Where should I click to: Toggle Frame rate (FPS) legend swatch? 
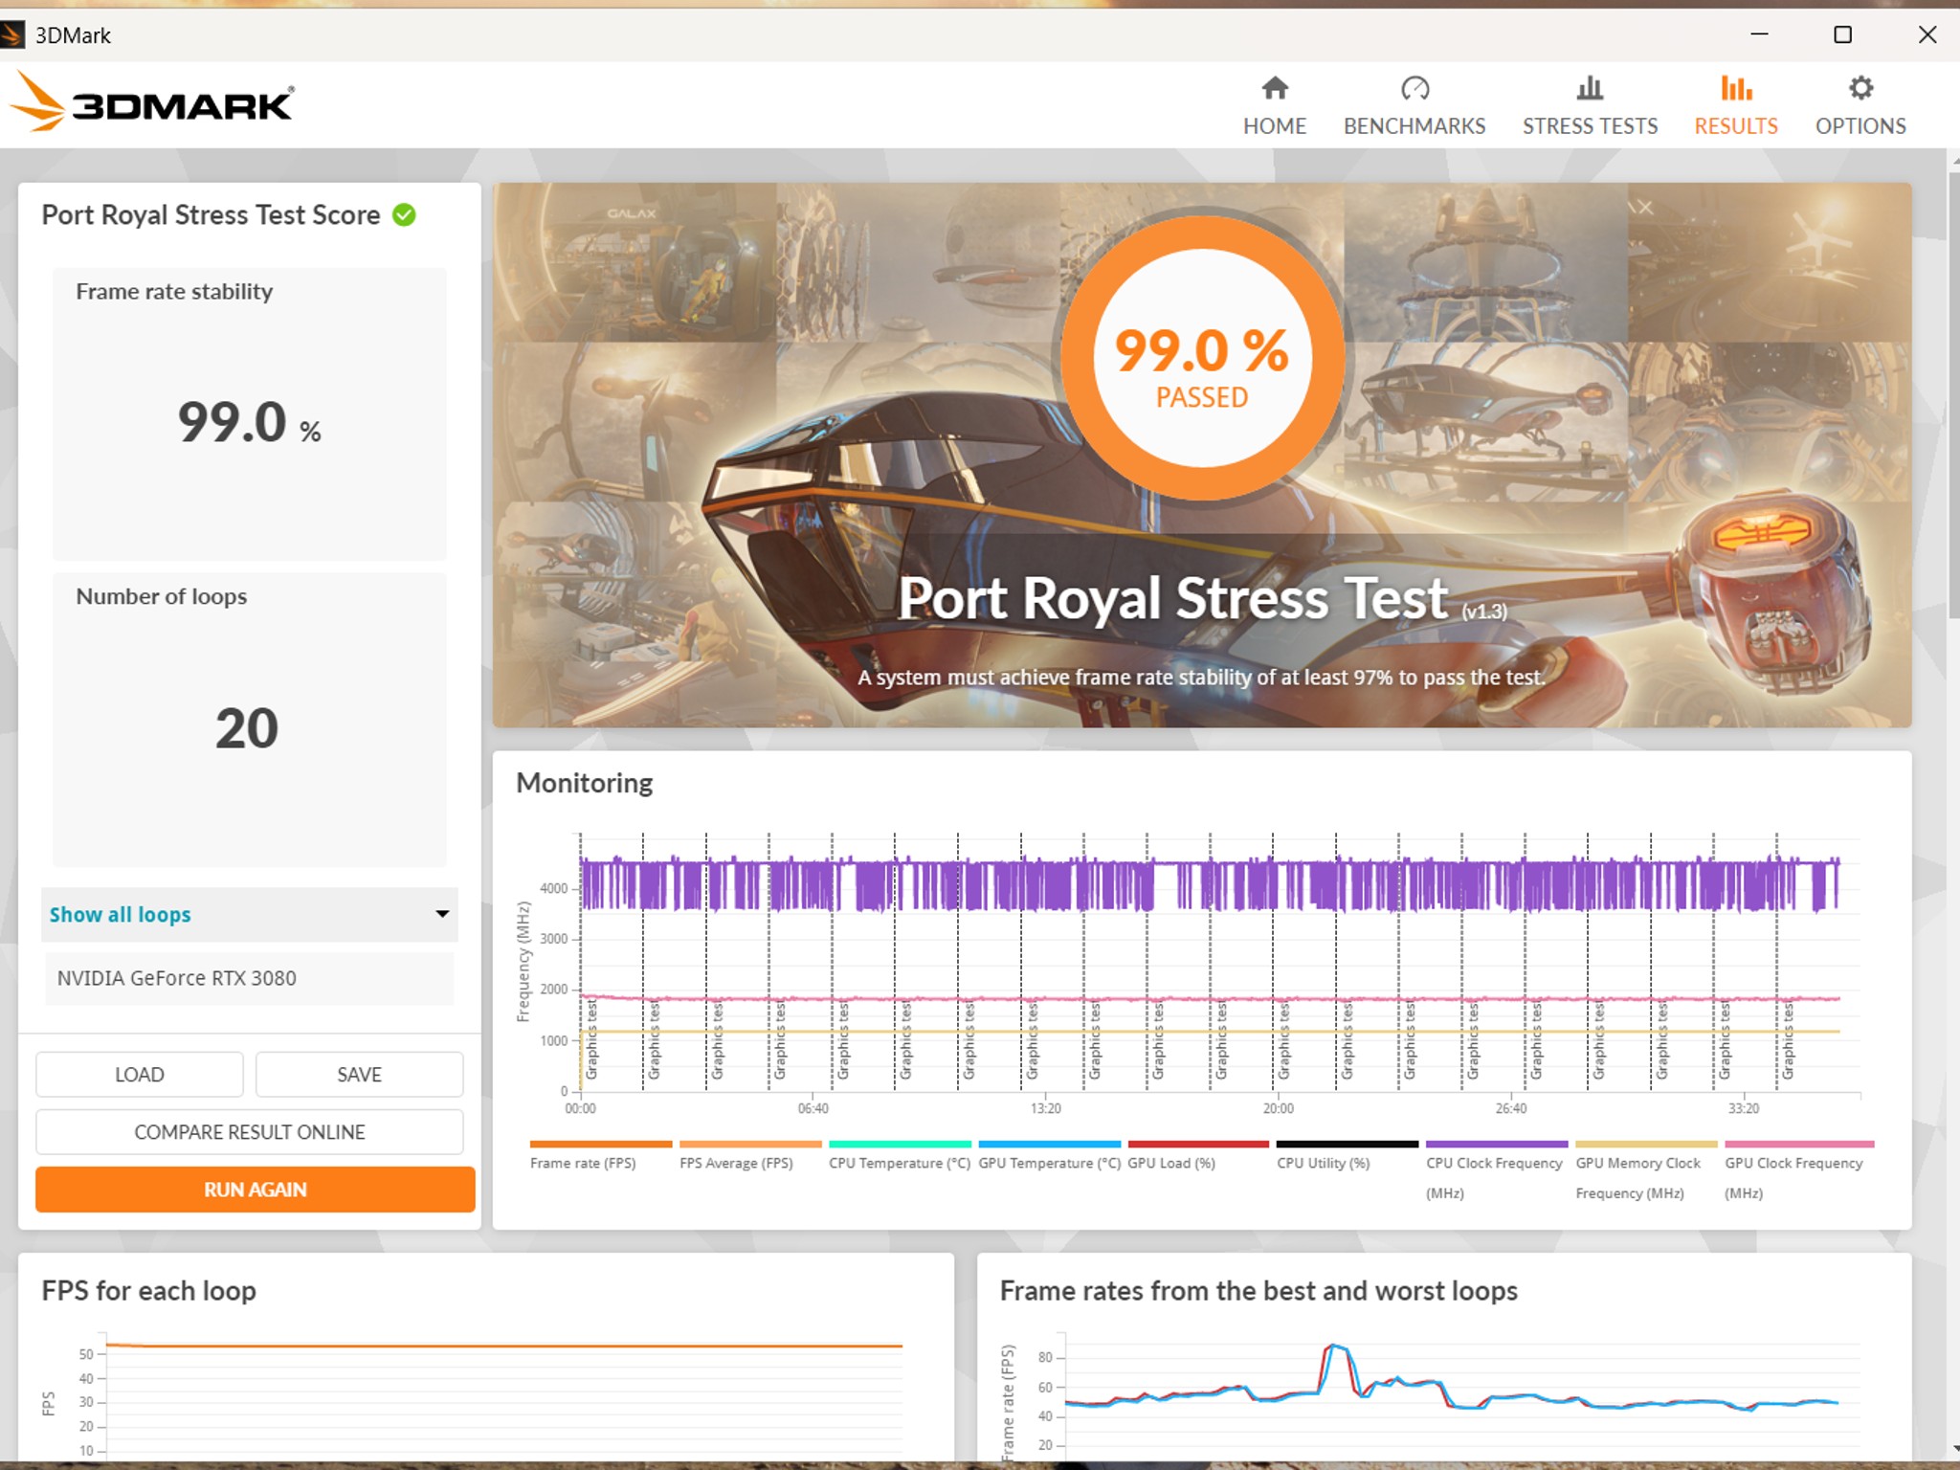601,1145
